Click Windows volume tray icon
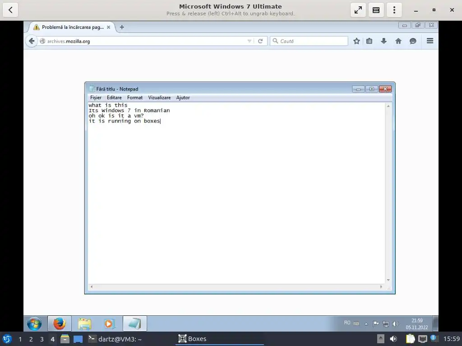 tap(395, 324)
